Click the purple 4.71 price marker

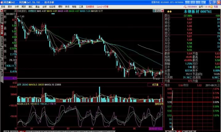click(10, 78)
